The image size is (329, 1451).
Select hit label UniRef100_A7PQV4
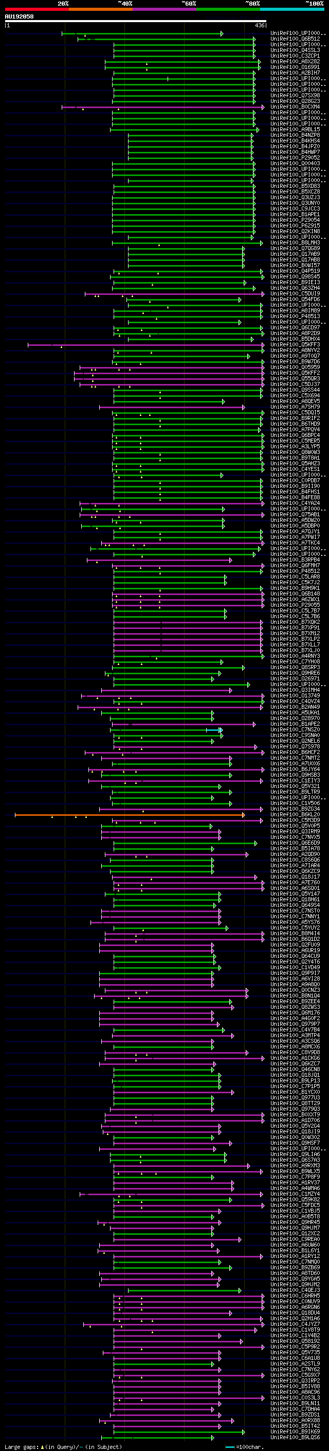pos(295,430)
